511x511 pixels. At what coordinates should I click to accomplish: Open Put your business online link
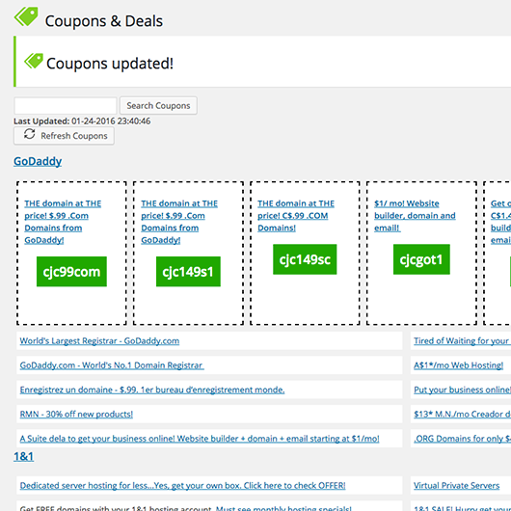coord(462,390)
